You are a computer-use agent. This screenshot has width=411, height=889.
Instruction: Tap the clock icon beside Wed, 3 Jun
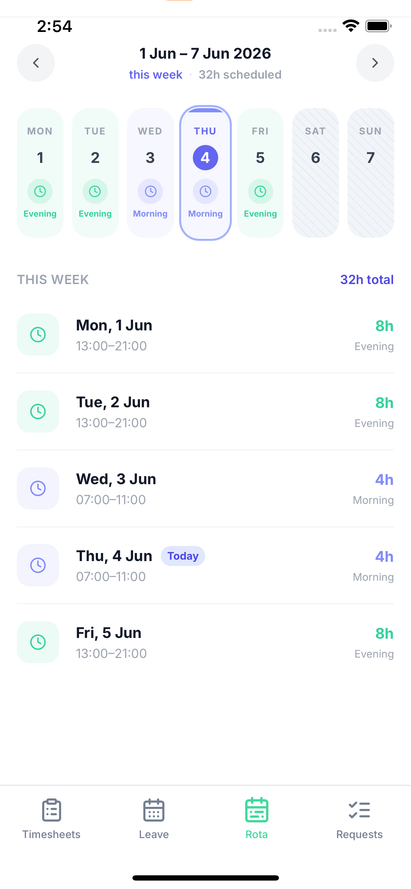click(38, 488)
